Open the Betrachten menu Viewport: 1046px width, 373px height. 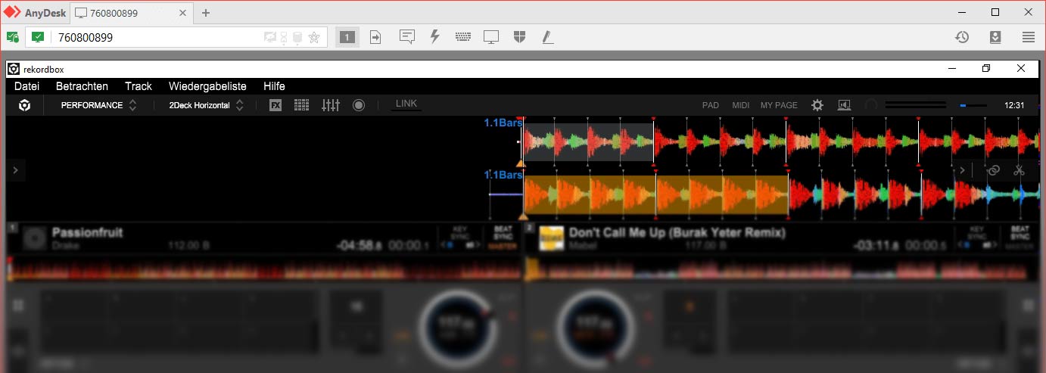tap(82, 86)
